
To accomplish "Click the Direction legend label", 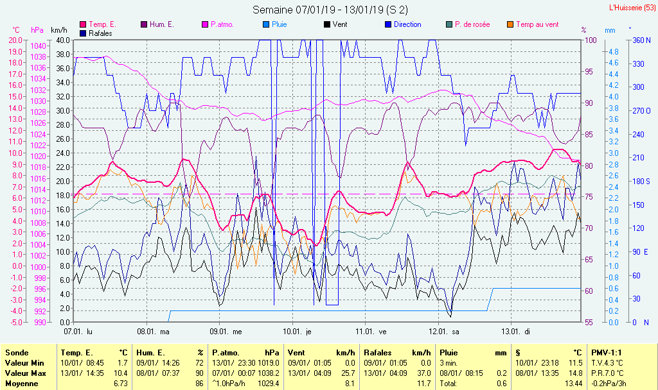I will [x=407, y=24].
